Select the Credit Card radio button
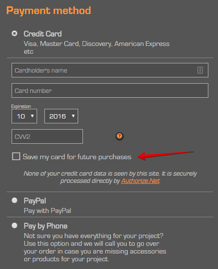The height and width of the screenshot is (269, 218). [x=14, y=33]
